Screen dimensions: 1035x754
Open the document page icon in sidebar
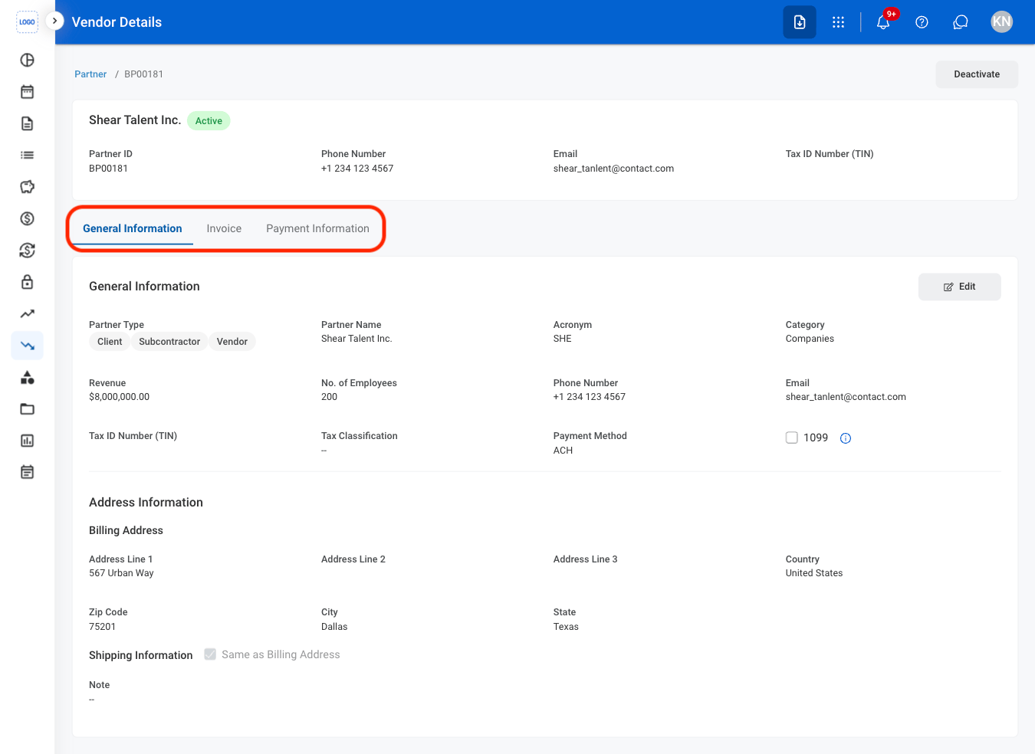(28, 123)
